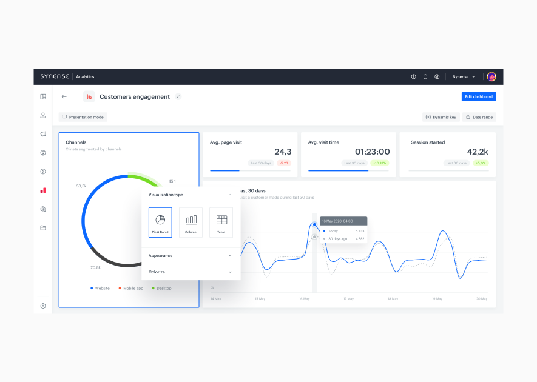Expand the Colorize section
Screen dimensions: 537x382
(x=229, y=272)
